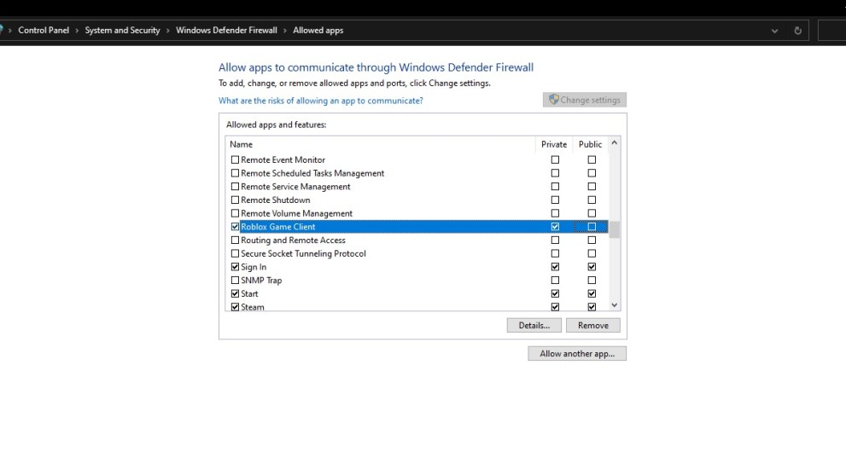Select the Remote Scheduled Tasks Management text
Image resolution: width=846 pixels, height=475 pixels.
312,173
